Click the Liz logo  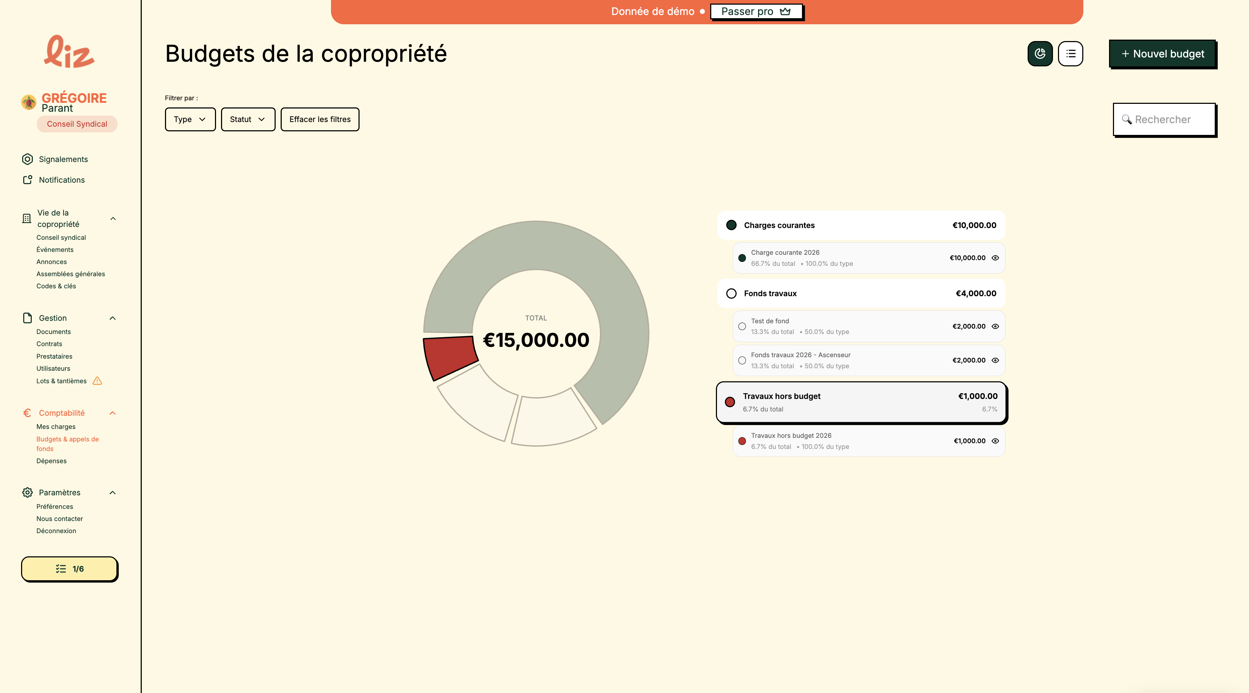[x=69, y=51]
